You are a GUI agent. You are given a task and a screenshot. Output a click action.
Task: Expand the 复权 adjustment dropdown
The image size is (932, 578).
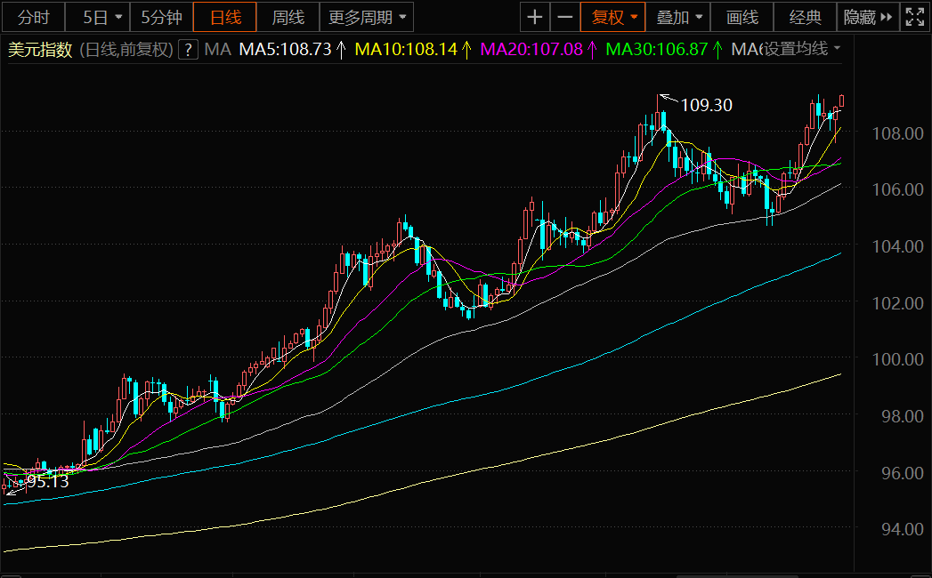614,17
